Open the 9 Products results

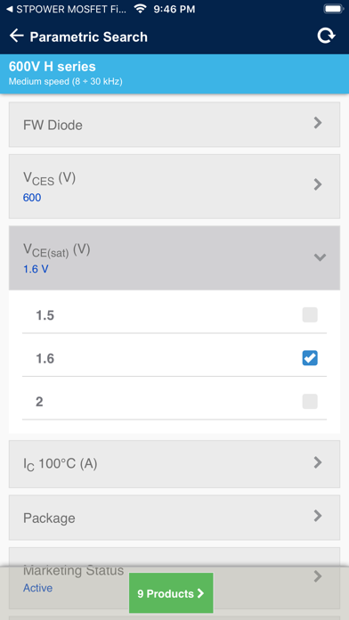click(171, 593)
